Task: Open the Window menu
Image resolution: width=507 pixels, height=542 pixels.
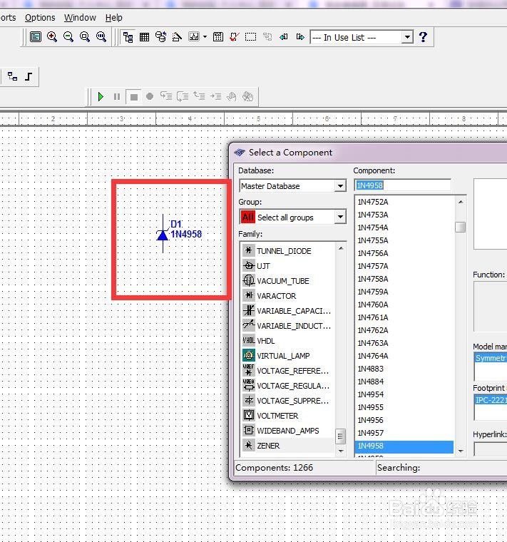Action: (x=80, y=18)
